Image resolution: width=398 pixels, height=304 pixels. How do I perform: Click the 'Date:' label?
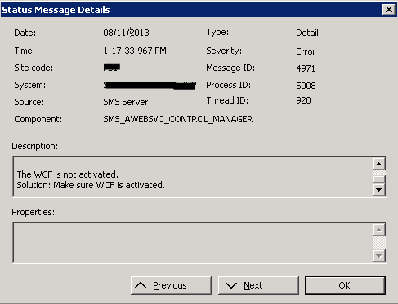pos(25,33)
